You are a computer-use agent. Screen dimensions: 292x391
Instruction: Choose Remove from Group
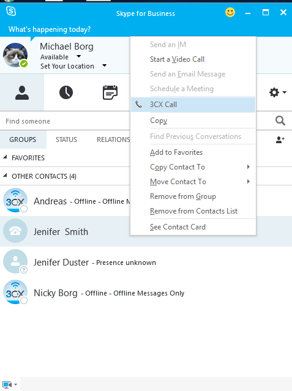coord(193,196)
